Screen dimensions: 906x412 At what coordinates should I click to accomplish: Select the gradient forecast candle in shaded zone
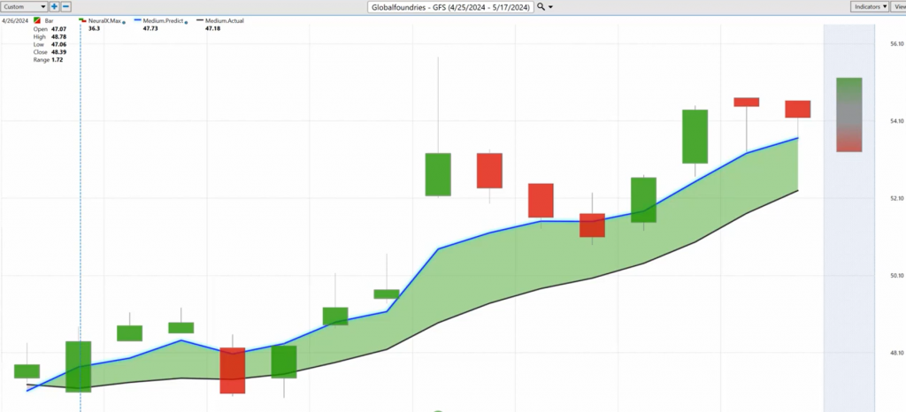coord(848,114)
